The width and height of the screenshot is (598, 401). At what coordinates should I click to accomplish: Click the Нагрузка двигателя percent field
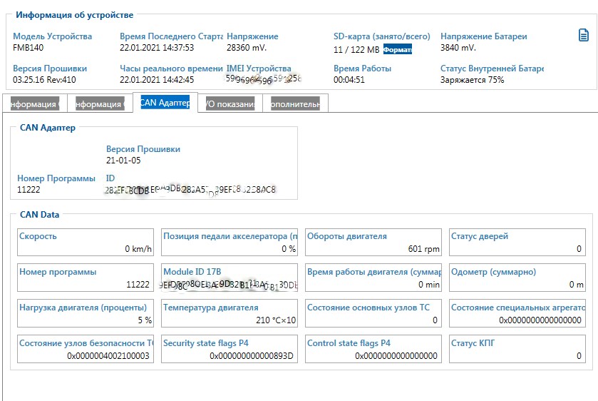[x=86, y=313]
